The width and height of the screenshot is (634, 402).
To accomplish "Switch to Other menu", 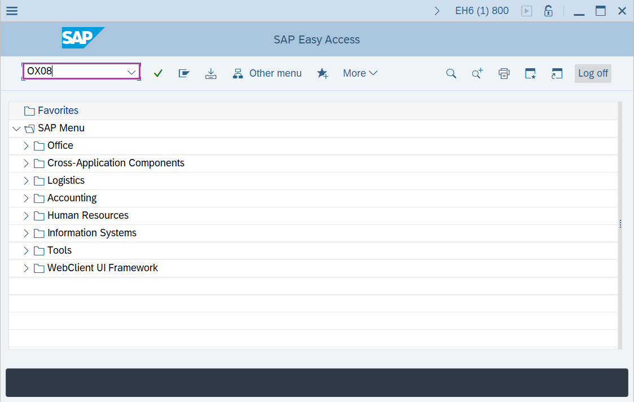I will [267, 73].
